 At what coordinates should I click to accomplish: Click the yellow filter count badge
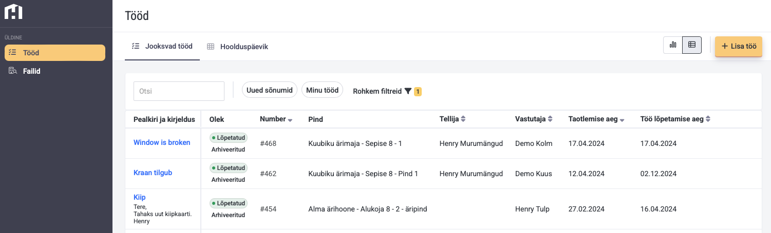tap(418, 92)
